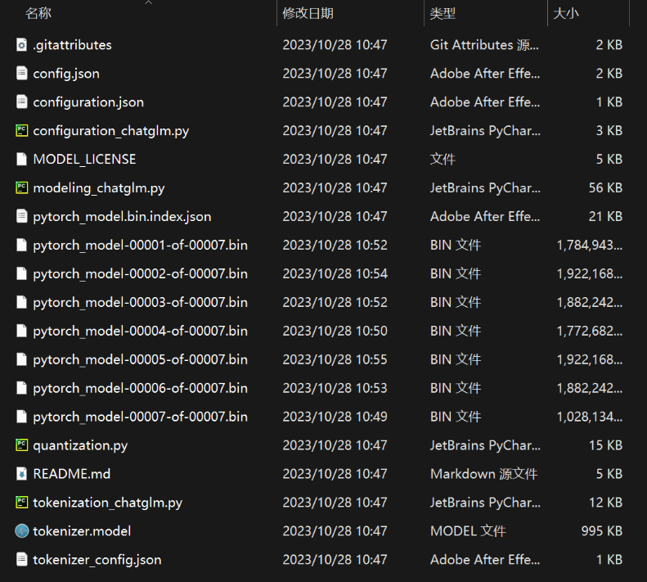
Task: Click the .gitattributes gear file icon
Action: click(21, 44)
